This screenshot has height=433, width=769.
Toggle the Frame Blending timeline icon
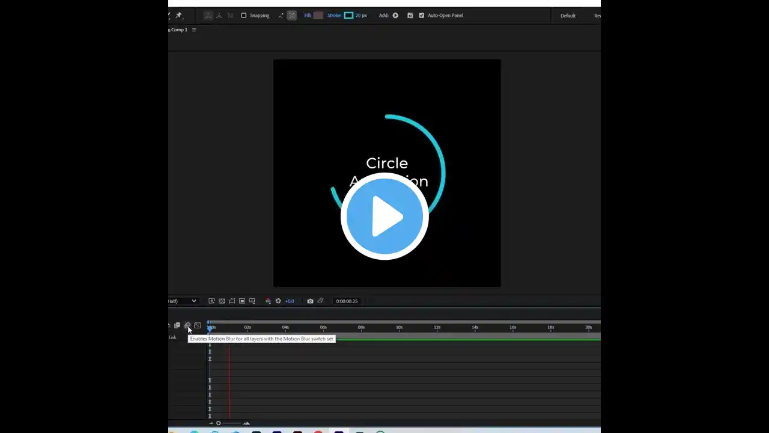coord(177,326)
